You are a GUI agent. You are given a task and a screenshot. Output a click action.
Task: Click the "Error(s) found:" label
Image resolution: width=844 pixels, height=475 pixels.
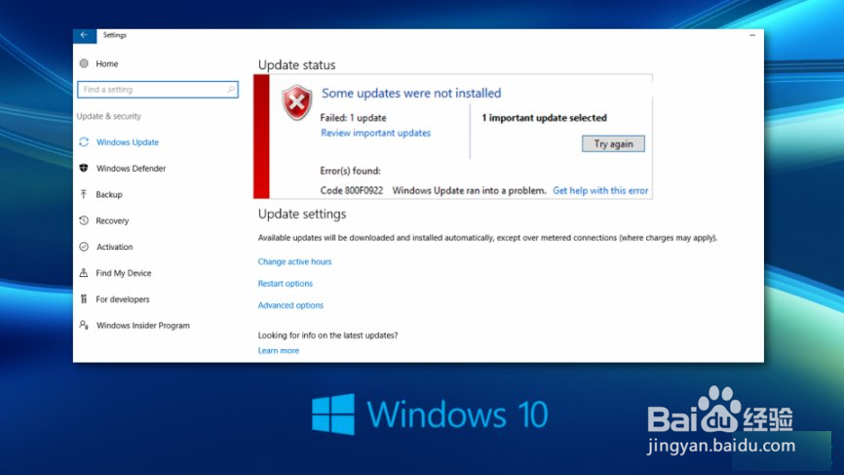point(351,171)
